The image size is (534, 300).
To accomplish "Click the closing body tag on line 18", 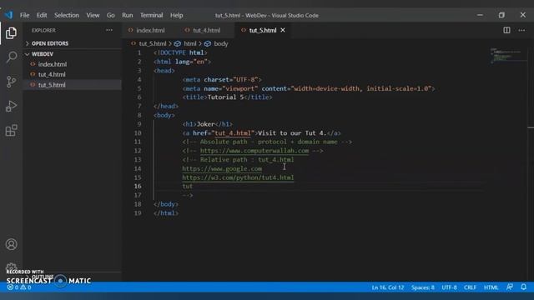I will tap(166, 204).
